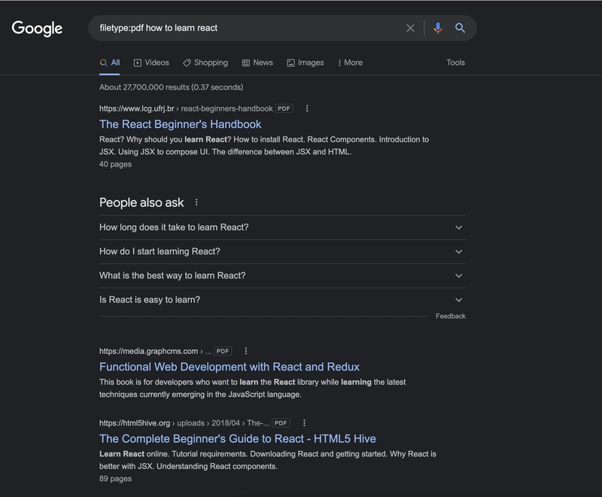Open the More search categories dropdown

(350, 63)
